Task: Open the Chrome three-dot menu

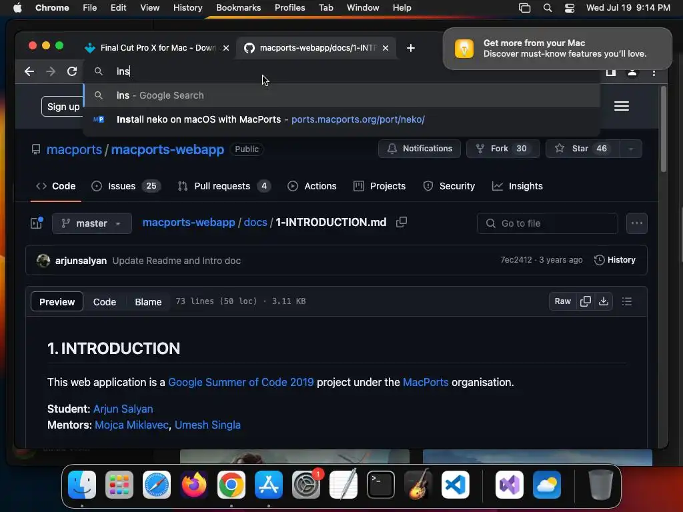Action: coord(654,73)
